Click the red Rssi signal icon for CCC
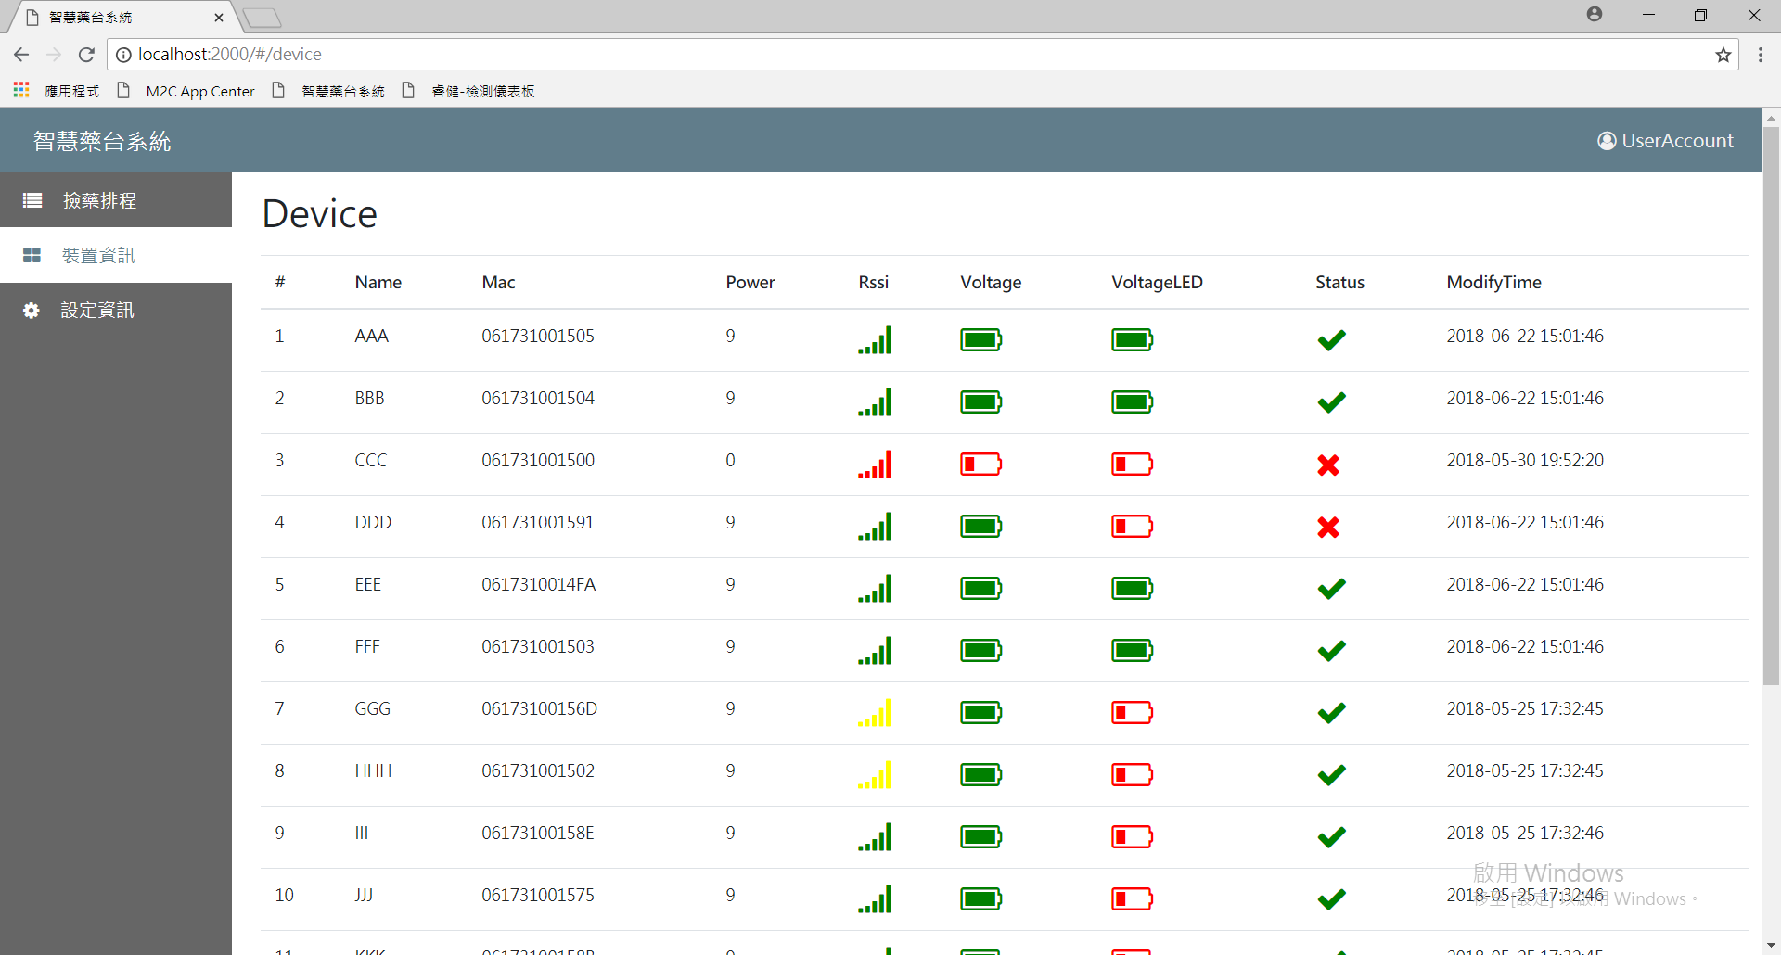The width and height of the screenshot is (1781, 955). [x=875, y=464]
